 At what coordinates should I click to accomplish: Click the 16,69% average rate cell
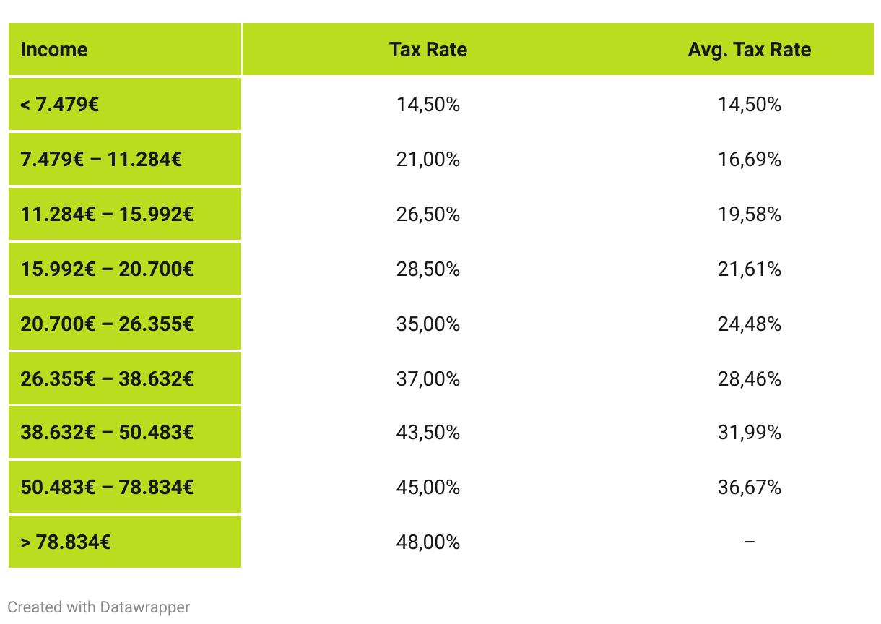(750, 159)
